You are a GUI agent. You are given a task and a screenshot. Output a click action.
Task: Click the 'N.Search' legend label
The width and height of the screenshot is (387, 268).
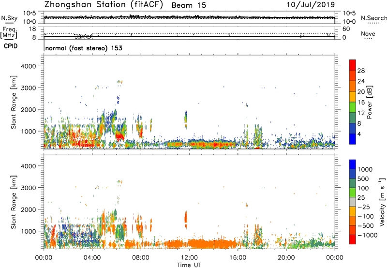[373, 18]
